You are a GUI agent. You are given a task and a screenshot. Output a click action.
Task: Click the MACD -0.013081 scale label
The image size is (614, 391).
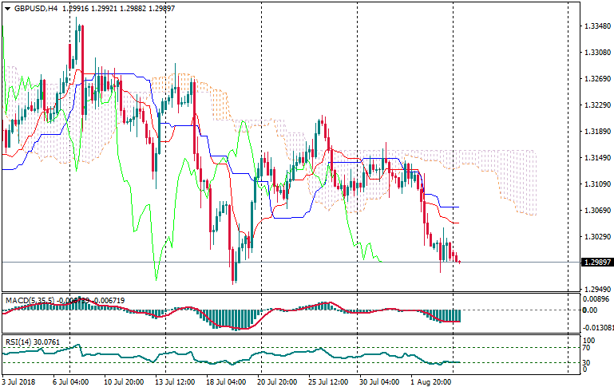coord(597,328)
